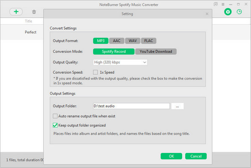The image size is (251, 168).
Task: Confirm settings with OK button
Action: pyautogui.click(x=171, y=156)
